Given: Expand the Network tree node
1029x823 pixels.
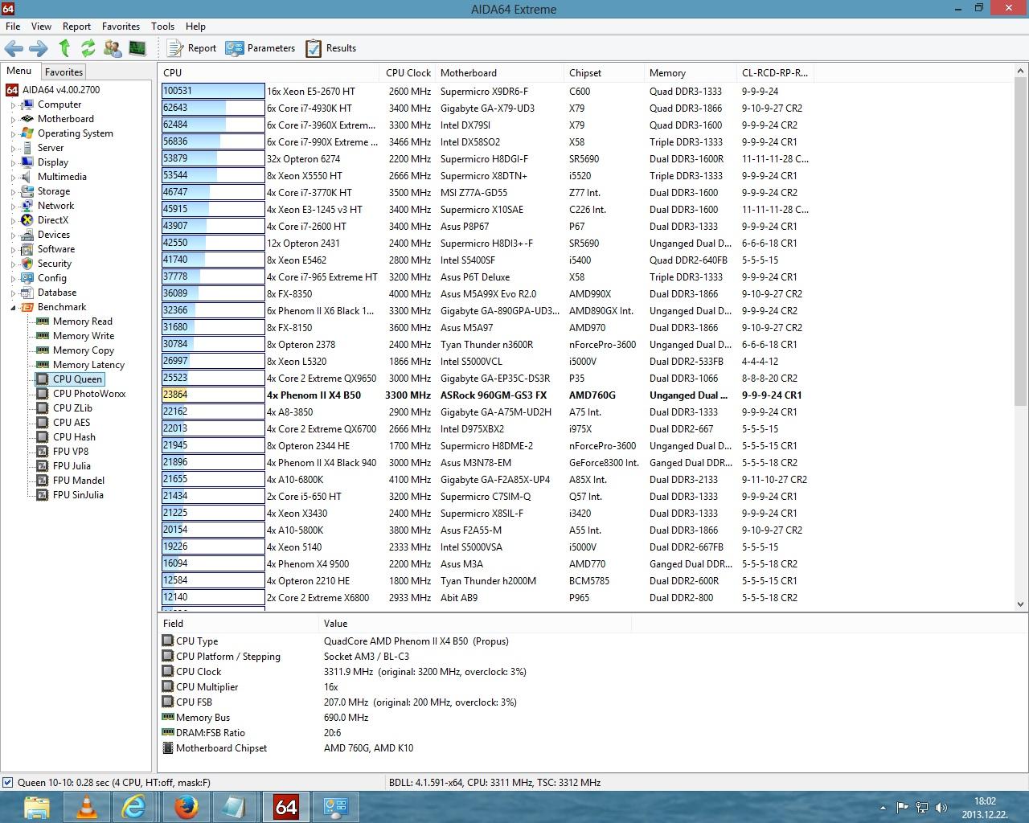Looking at the screenshot, I should click(x=13, y=206).
